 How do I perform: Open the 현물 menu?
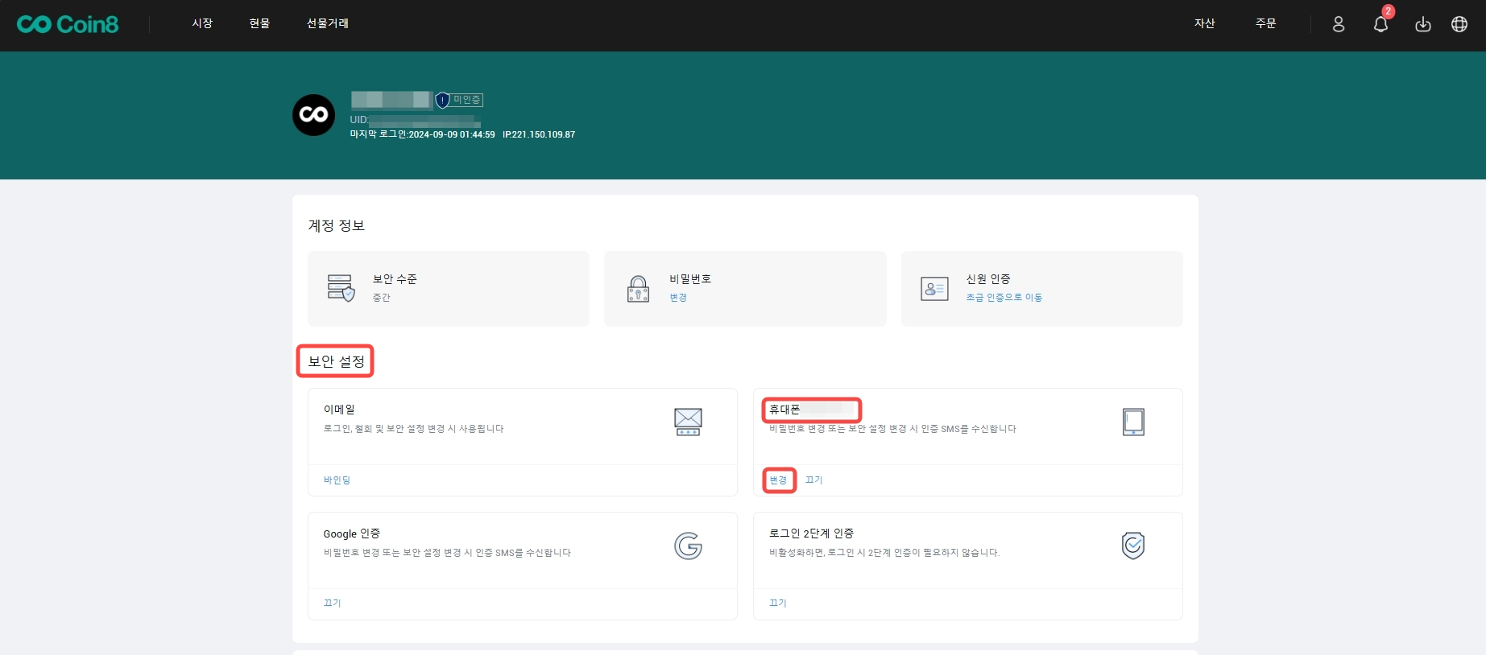pos(259,23)
